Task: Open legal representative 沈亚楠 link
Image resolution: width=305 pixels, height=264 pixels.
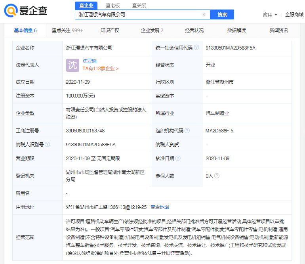Action: point(90,61)
